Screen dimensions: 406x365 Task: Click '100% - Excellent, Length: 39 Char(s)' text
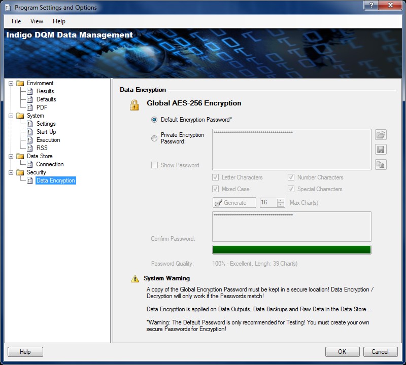255,264
